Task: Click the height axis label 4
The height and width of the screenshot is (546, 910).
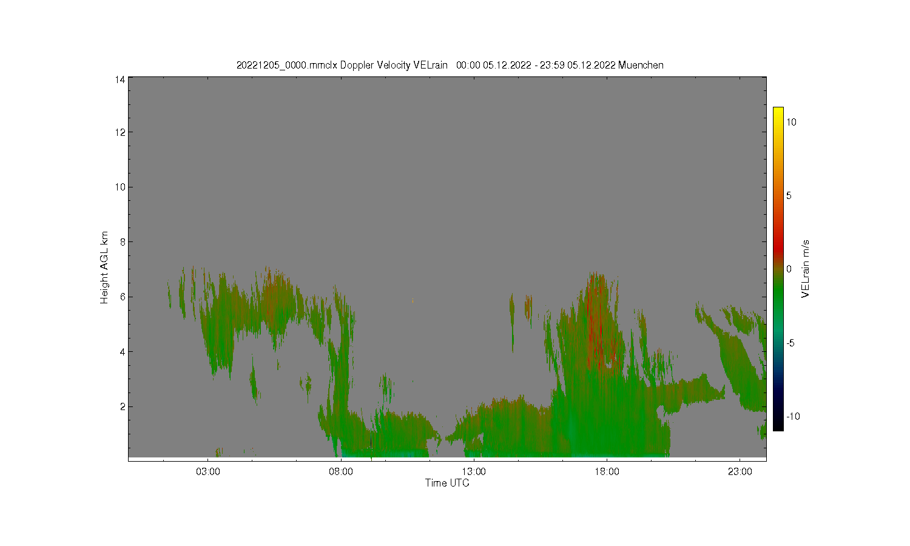Action: (x=123, y=351)
